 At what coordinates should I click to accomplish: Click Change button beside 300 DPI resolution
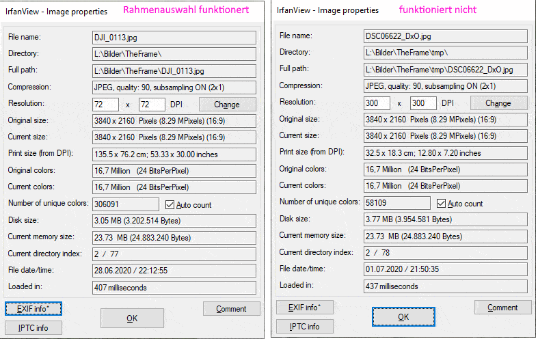(498, 103)
